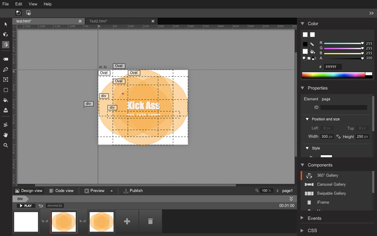Collapse the Components panel
The width and height of the screenshot is (377, 236).
click(302, 165)
